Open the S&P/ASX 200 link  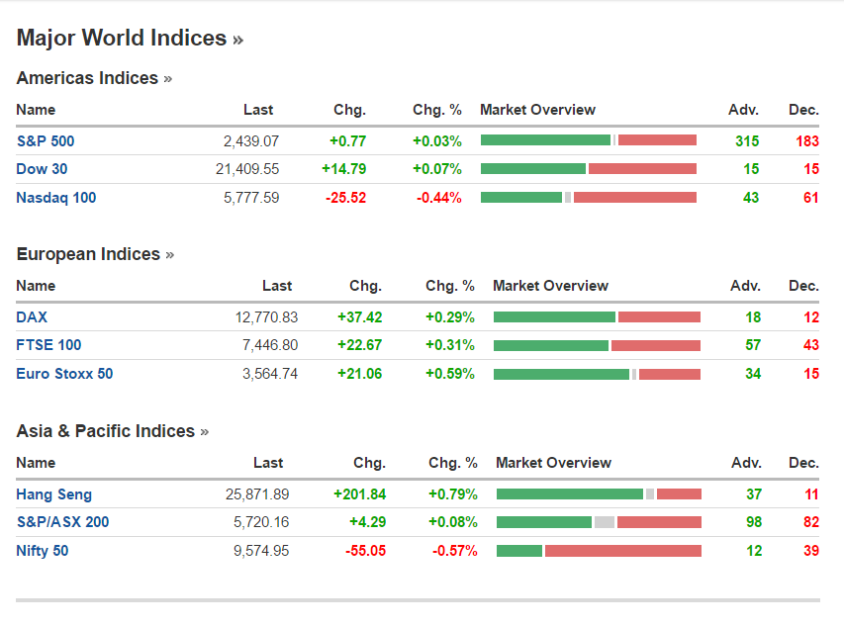click(62, 522)
